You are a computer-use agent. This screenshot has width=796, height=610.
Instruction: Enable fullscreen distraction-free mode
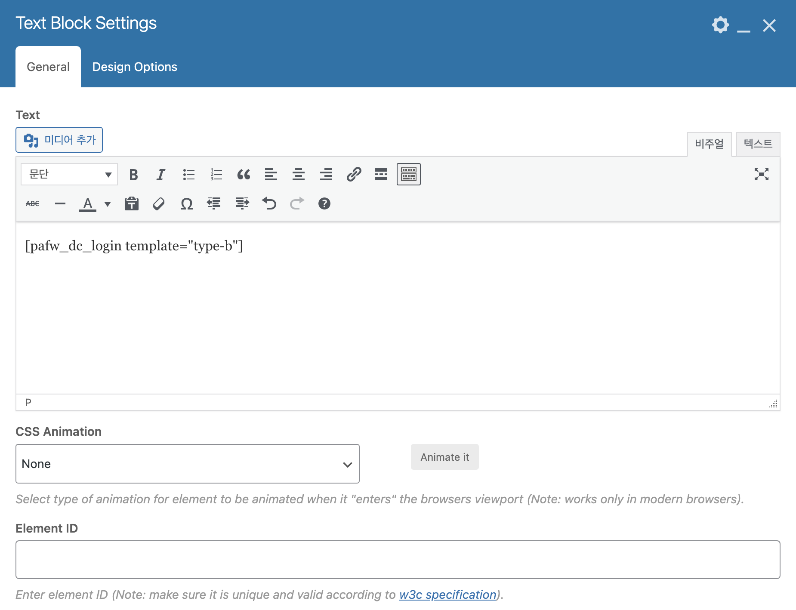tap(761, 174)
